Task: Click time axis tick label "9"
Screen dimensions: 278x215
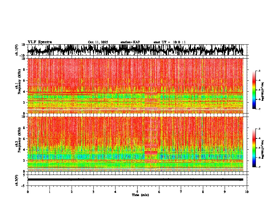Action: (225, 192)
